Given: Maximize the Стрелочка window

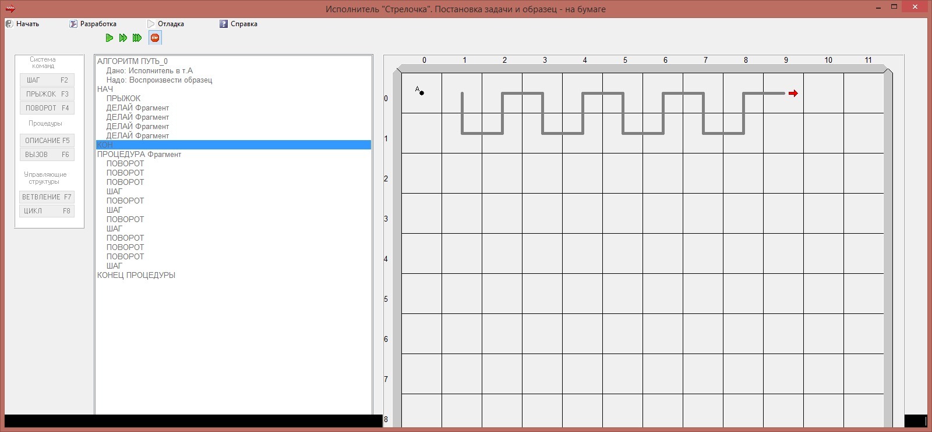Looking at the screenshot, I should (894, 7).
